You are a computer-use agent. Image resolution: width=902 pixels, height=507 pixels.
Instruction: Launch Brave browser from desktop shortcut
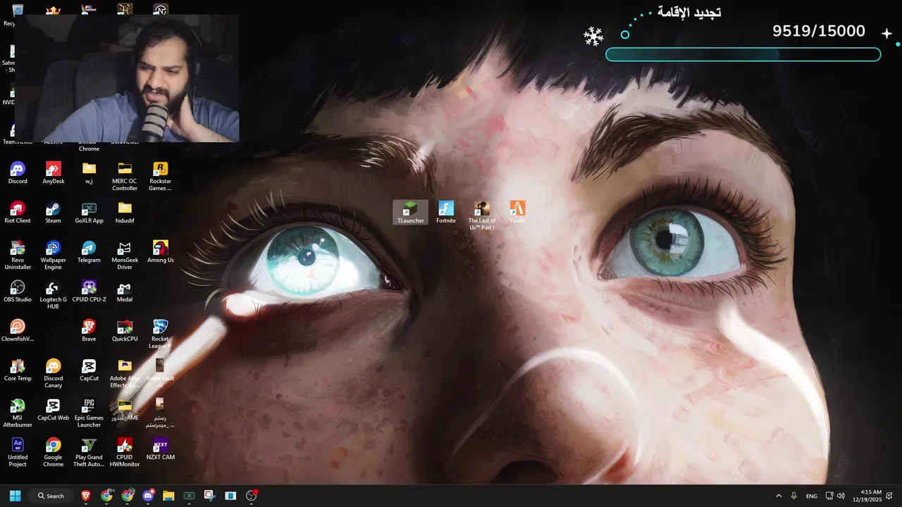[x=89, y=331]
